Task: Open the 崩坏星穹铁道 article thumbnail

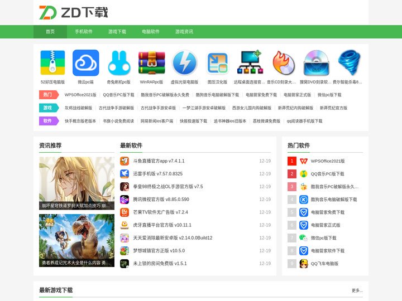Action: click(76, 183)
